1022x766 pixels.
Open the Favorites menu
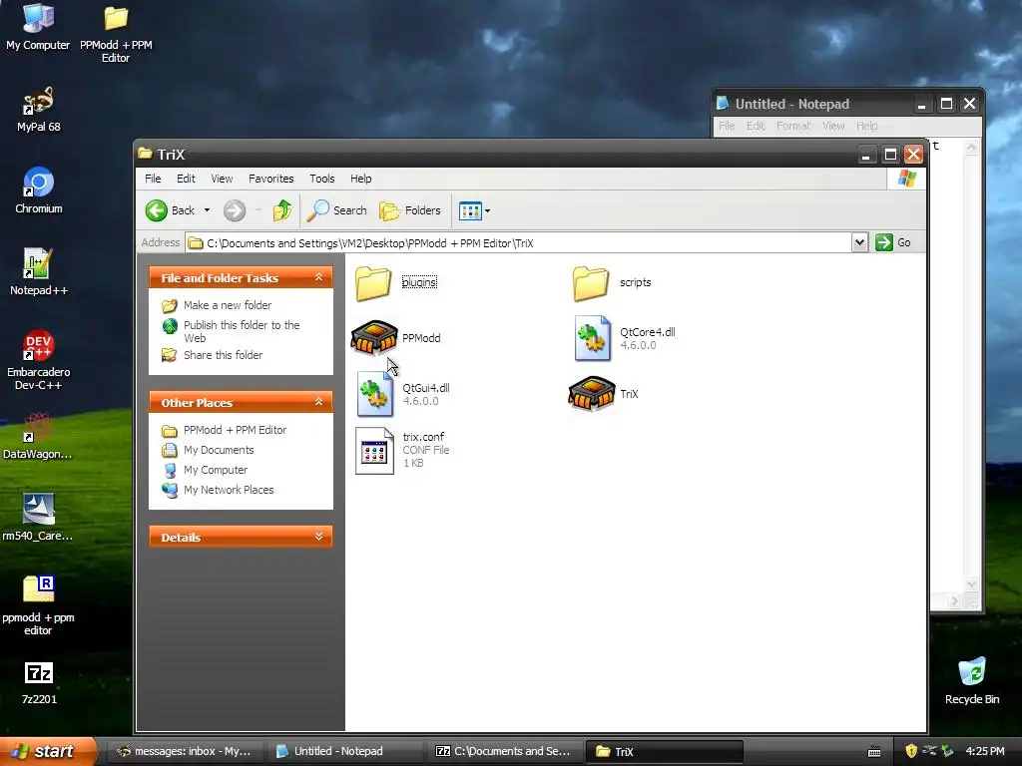pos(271,179)
